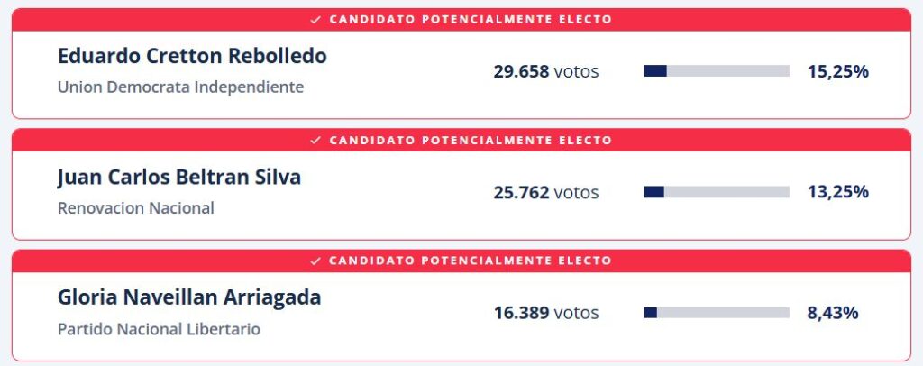Click the 25.762 votos count
Screen dimensions: 923x366
546,192
